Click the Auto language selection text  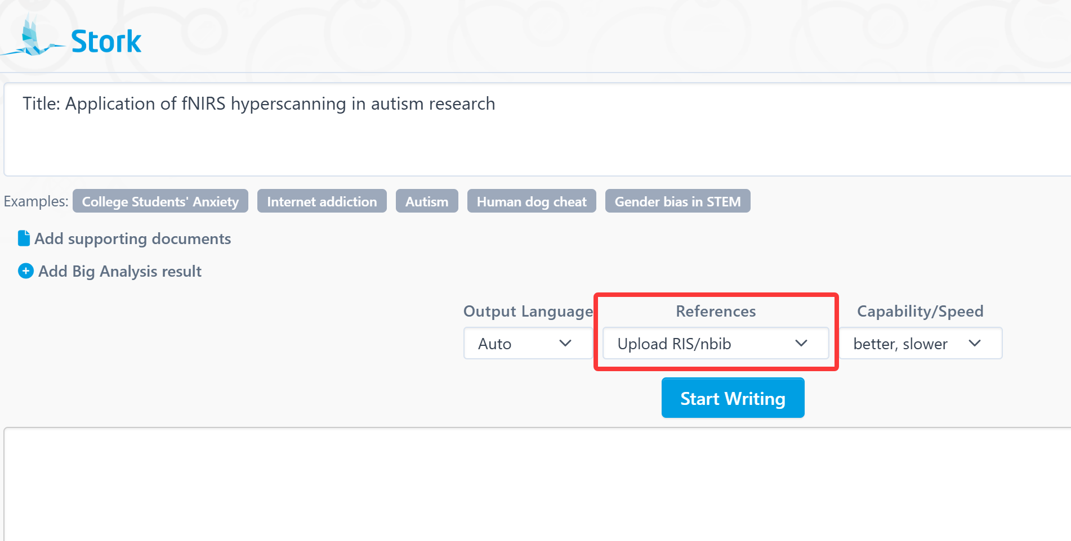pos(495,344)
